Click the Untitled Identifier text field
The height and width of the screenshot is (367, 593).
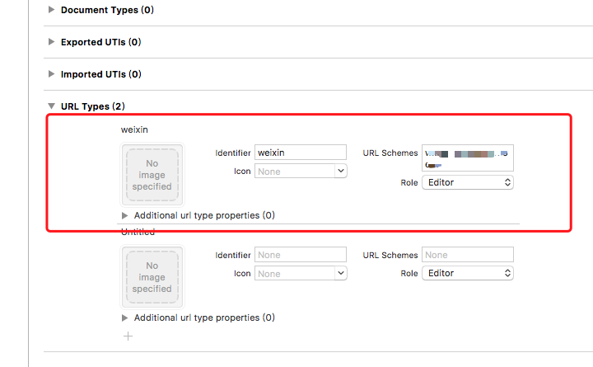pos(301,255)
